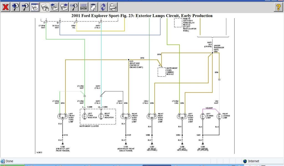Click the Left Front Park/Turn Lamp symbol
284x166 pixels.
(62, 116)
